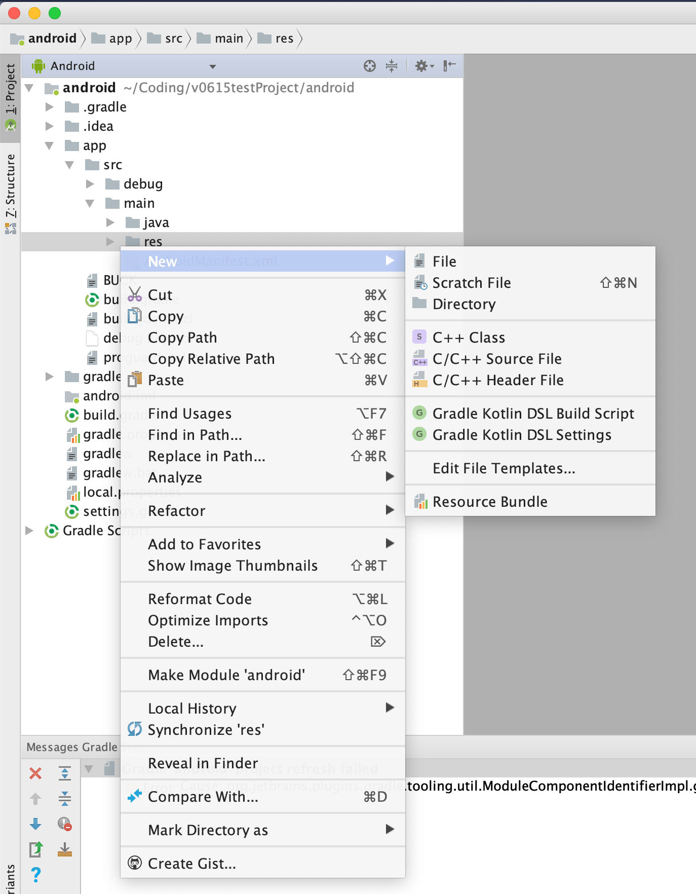Collapse the android root project node

pos(29,88)
